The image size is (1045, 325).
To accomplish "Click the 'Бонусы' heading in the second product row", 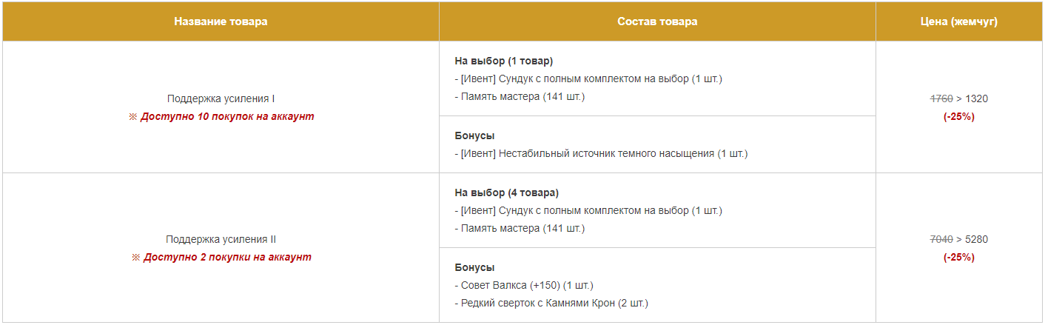I will (474, 267).
